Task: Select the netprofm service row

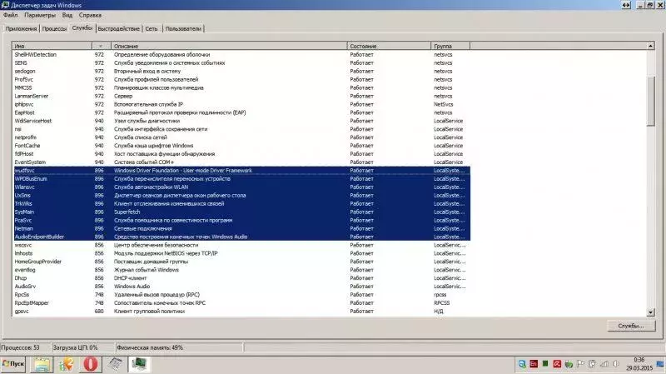Action: pyautogui.click(x=241, y=137)
